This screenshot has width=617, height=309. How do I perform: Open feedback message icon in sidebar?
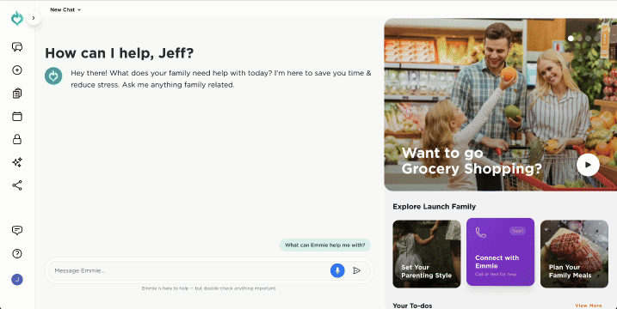[x=17, y=231]
